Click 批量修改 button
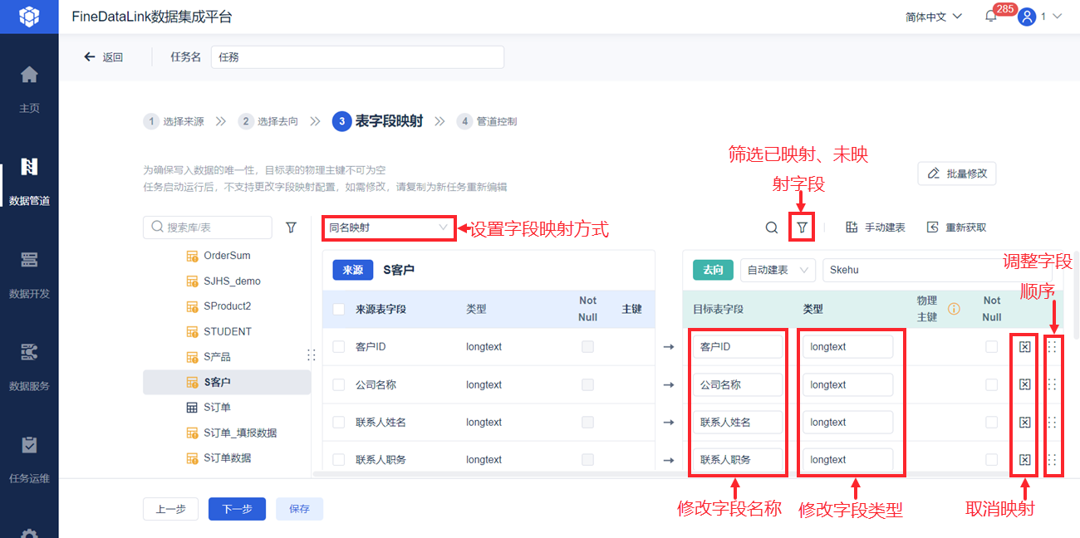 point(957,174)
